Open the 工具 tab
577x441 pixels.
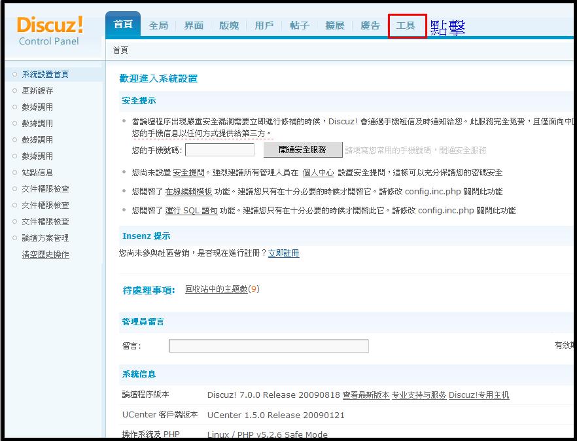[406, 26]
